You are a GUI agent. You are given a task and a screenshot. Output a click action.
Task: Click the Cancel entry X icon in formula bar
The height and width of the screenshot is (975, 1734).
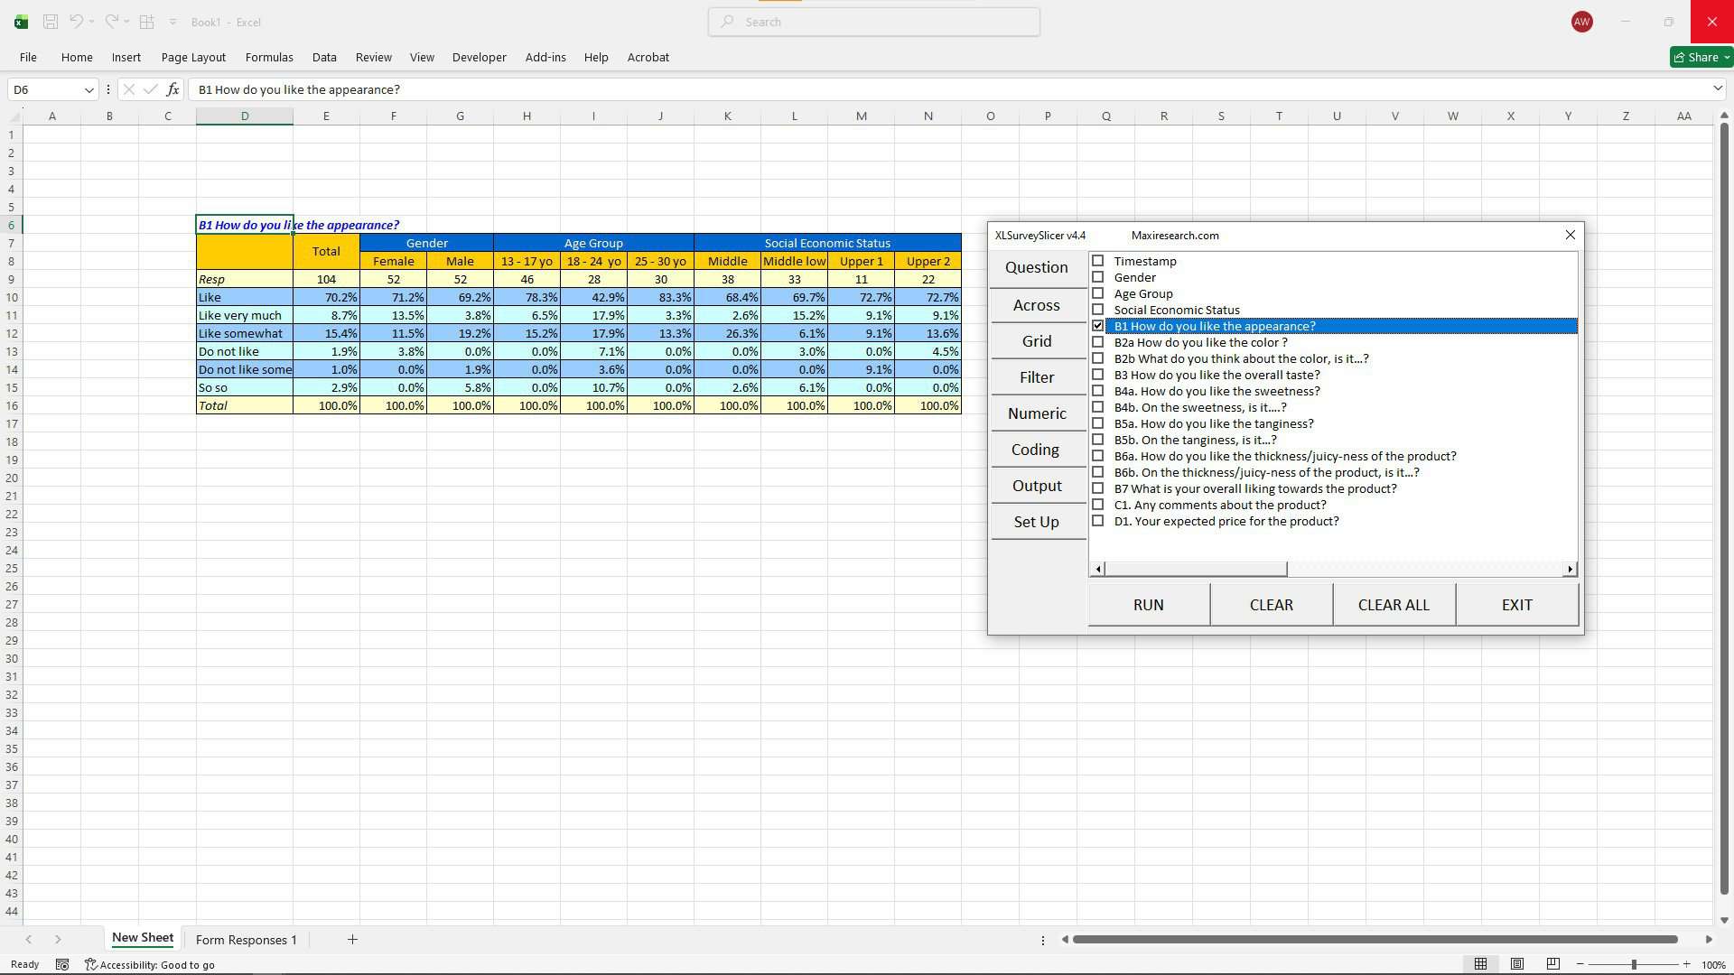(129, 89)
